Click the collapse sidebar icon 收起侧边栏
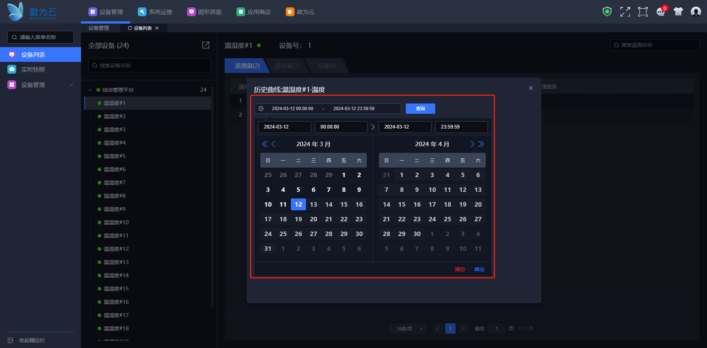 pos(10,340)
